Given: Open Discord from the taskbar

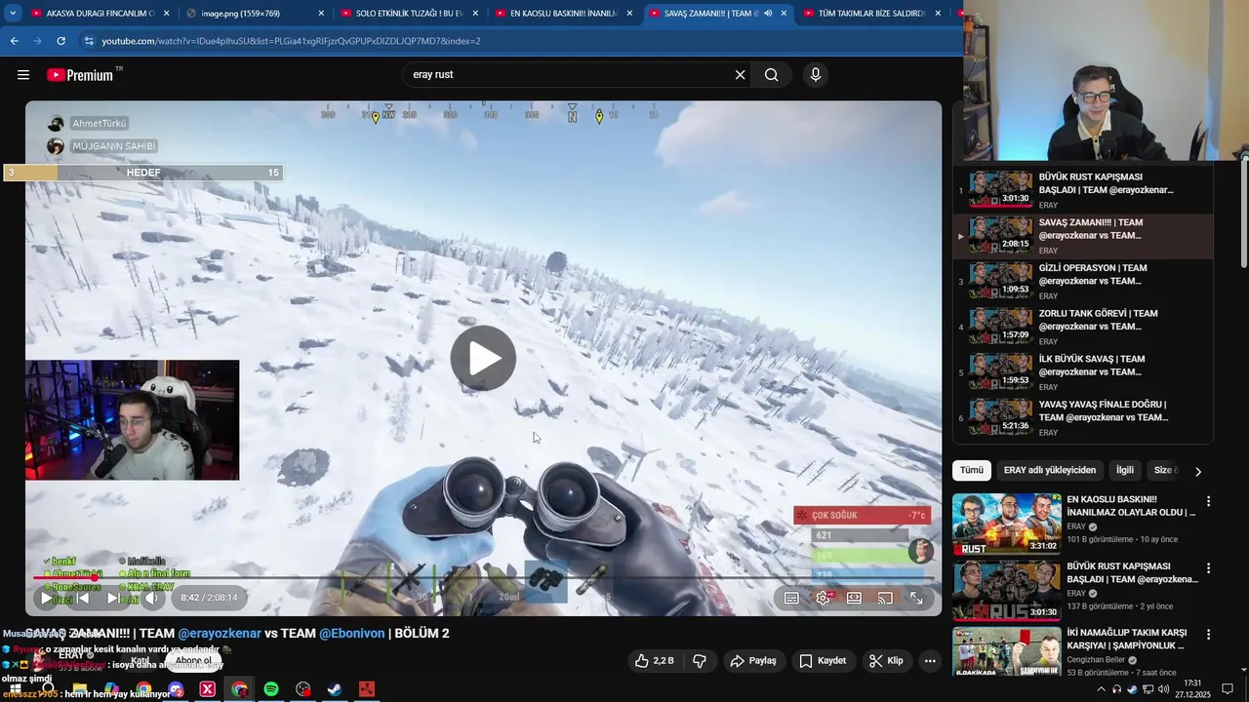Looking at the screenshot, I should click(x=176, y=689).
